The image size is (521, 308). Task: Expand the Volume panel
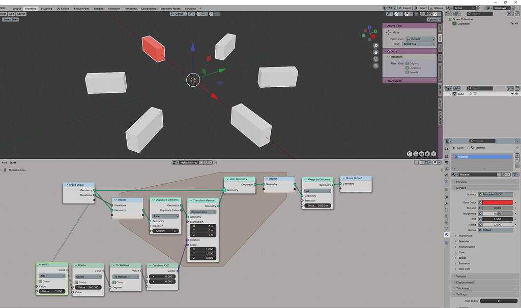click(x=485, y=276)
